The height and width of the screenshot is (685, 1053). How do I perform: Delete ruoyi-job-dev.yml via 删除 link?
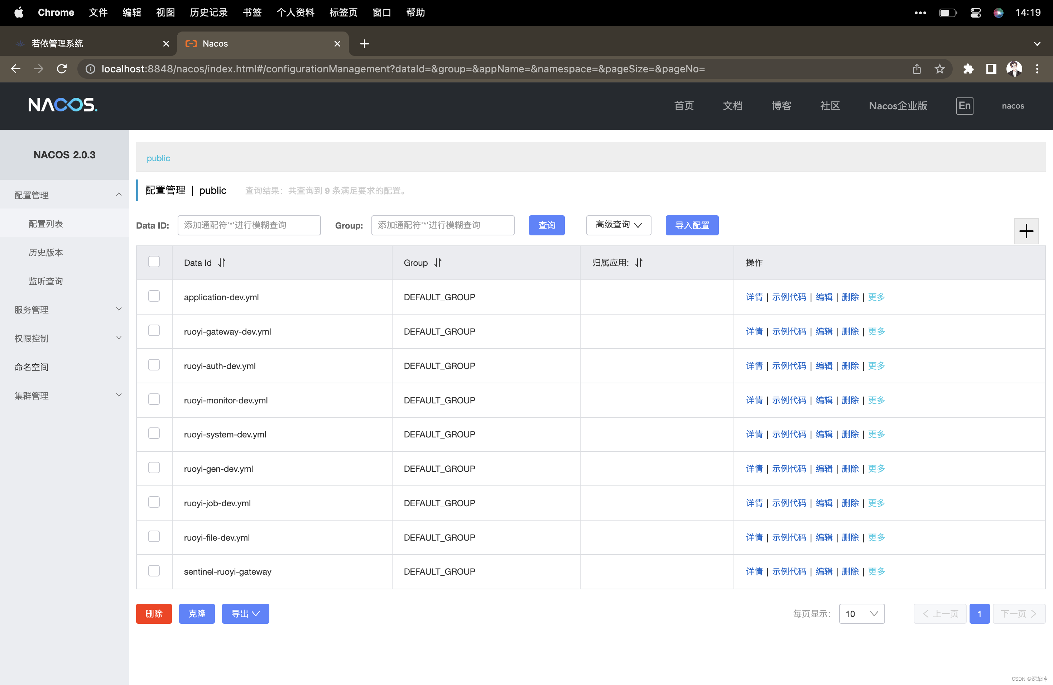[x=850, y=503]
